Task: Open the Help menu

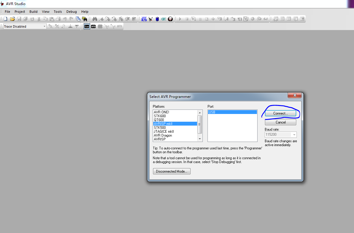Action: [85, 12]
